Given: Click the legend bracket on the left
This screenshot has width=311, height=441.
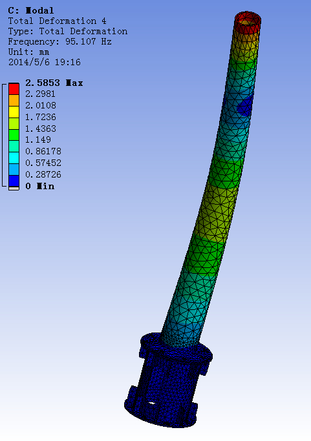Looking at the screenshot, I should point(4,135).
